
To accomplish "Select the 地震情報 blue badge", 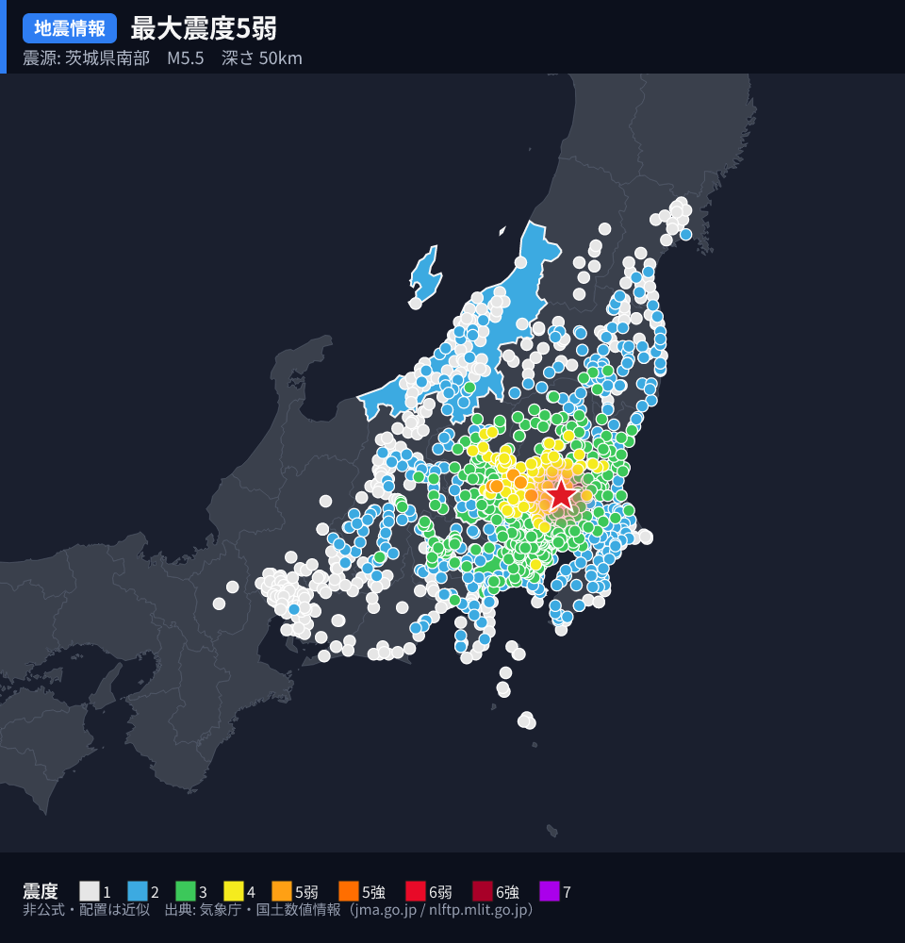I will point(70,28).
